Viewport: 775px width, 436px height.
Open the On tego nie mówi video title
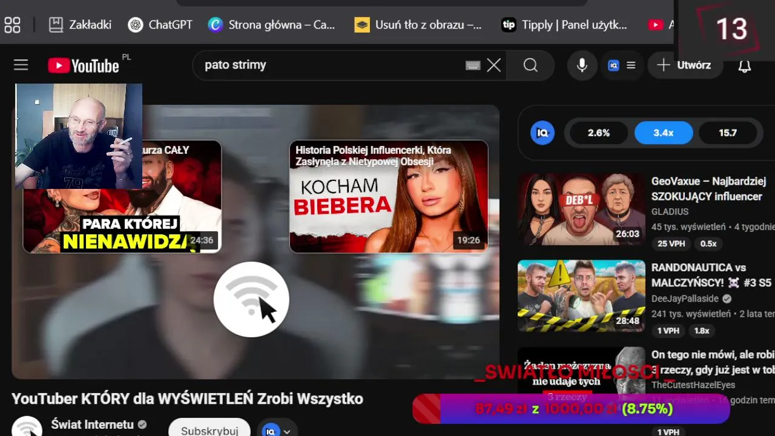713,362
